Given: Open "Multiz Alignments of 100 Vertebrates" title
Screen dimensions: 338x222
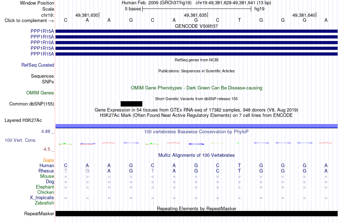Looking at the screenshot, I should coord(196,155).
